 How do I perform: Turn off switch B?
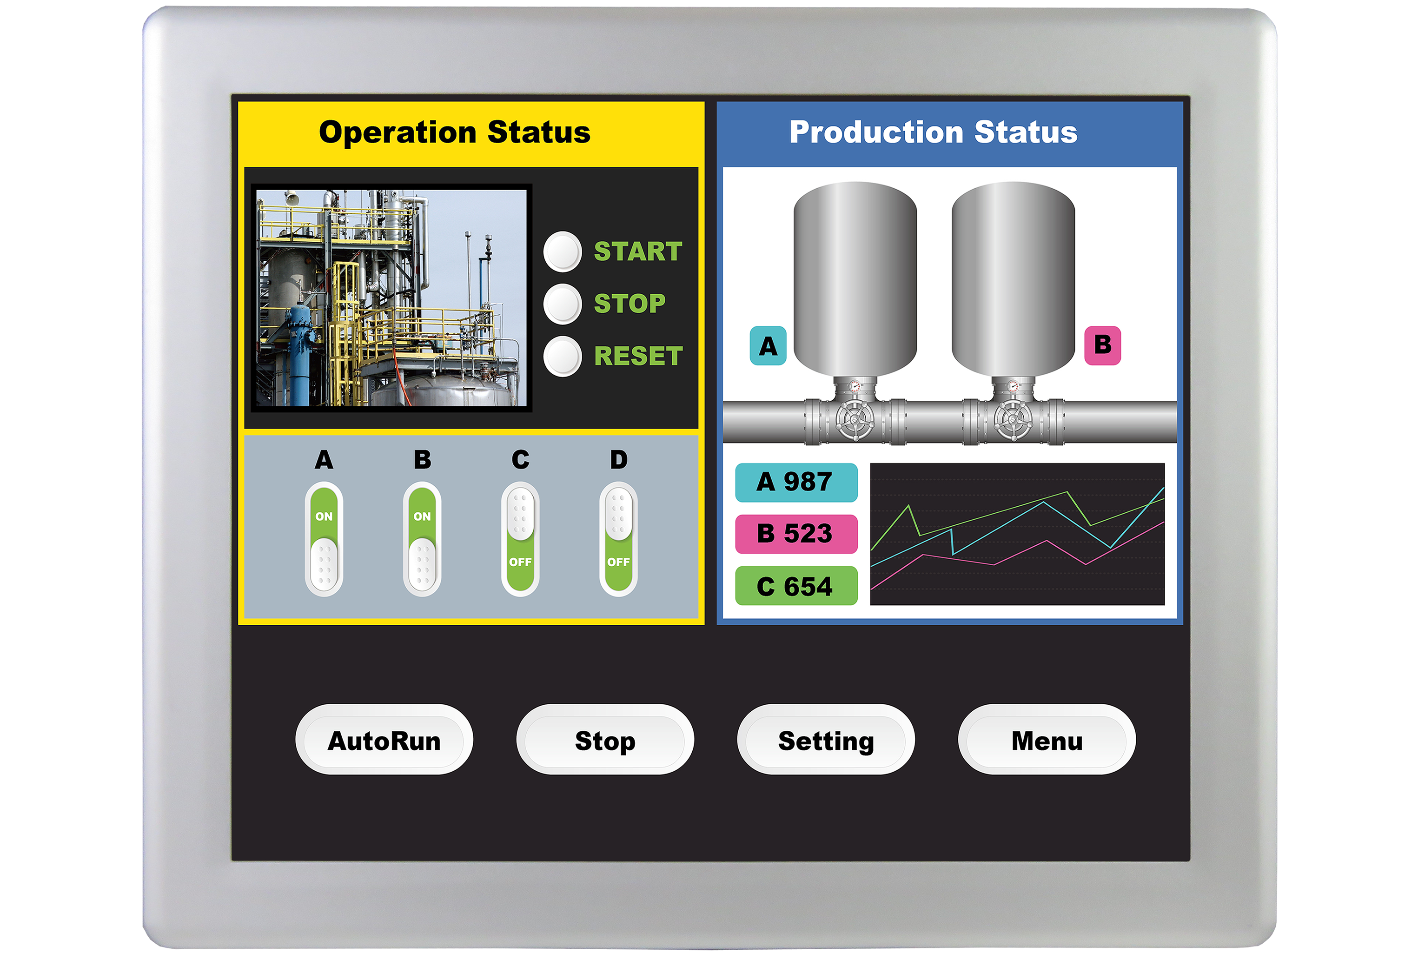[422, 540]
